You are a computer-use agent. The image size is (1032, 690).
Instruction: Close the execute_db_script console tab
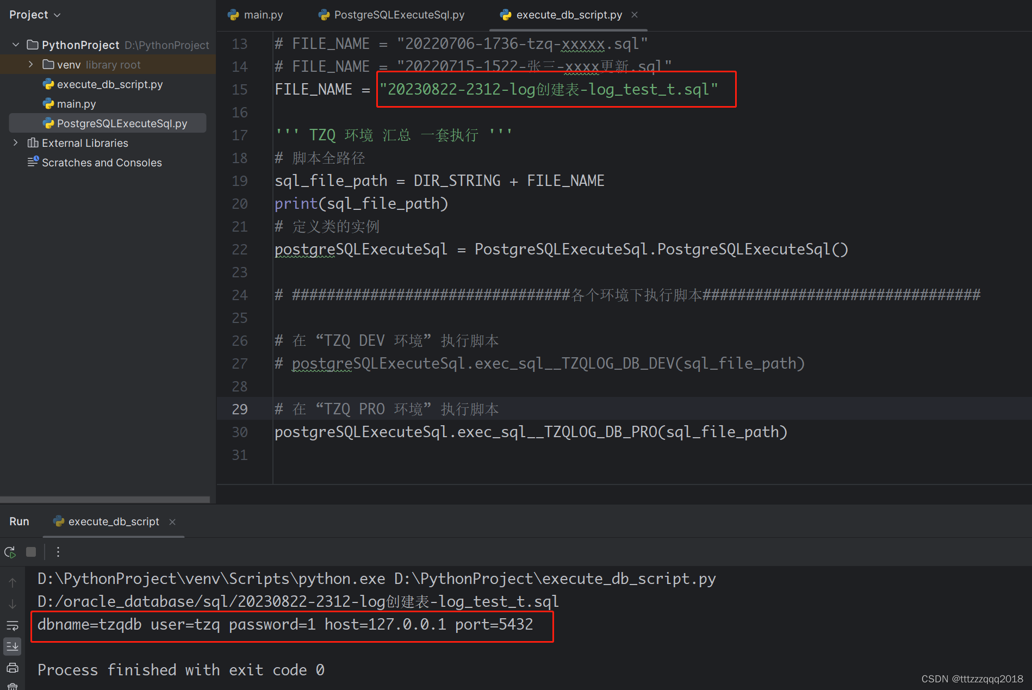click(x=172, y=521)
